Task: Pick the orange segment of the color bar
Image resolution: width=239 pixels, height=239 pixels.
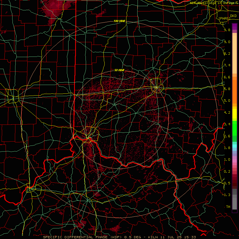Action: click(234, 91)
